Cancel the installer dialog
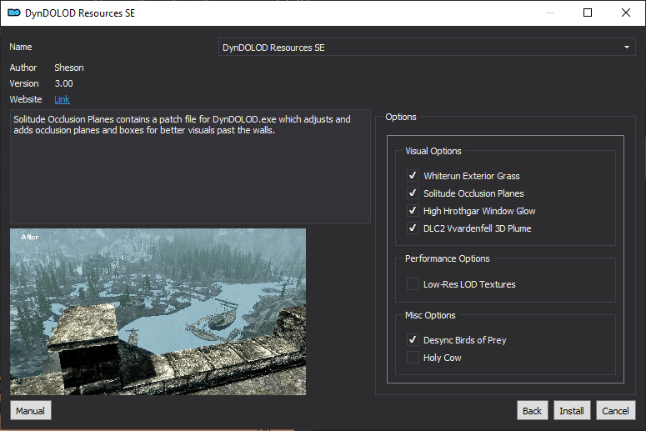Viewport: 646px width, 431px height. [615, 411]
